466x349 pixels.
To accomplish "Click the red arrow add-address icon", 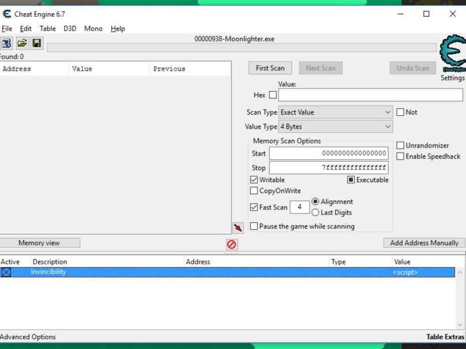I will [238, 228].
